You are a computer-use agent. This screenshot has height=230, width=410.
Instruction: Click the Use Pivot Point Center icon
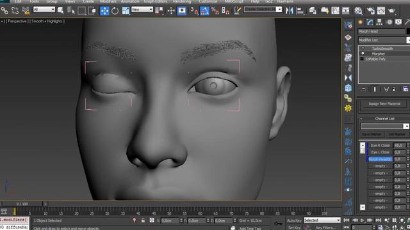coord(159,11)
